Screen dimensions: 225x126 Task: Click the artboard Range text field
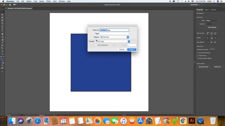coord(132,45)
